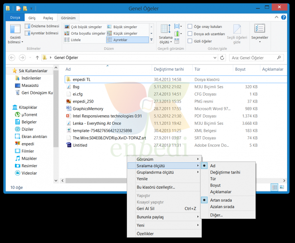This screenshot has width=295, height=243.
Task: Switch to large icons view in status bar
Action: click(x=282, y=187)
